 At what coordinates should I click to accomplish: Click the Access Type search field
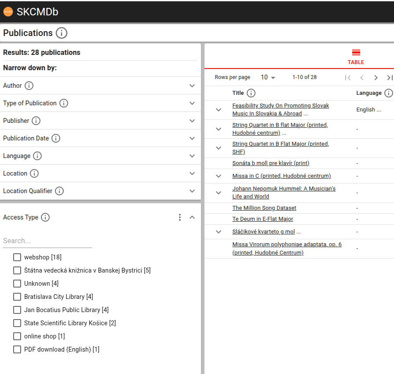tap(47, 241)
